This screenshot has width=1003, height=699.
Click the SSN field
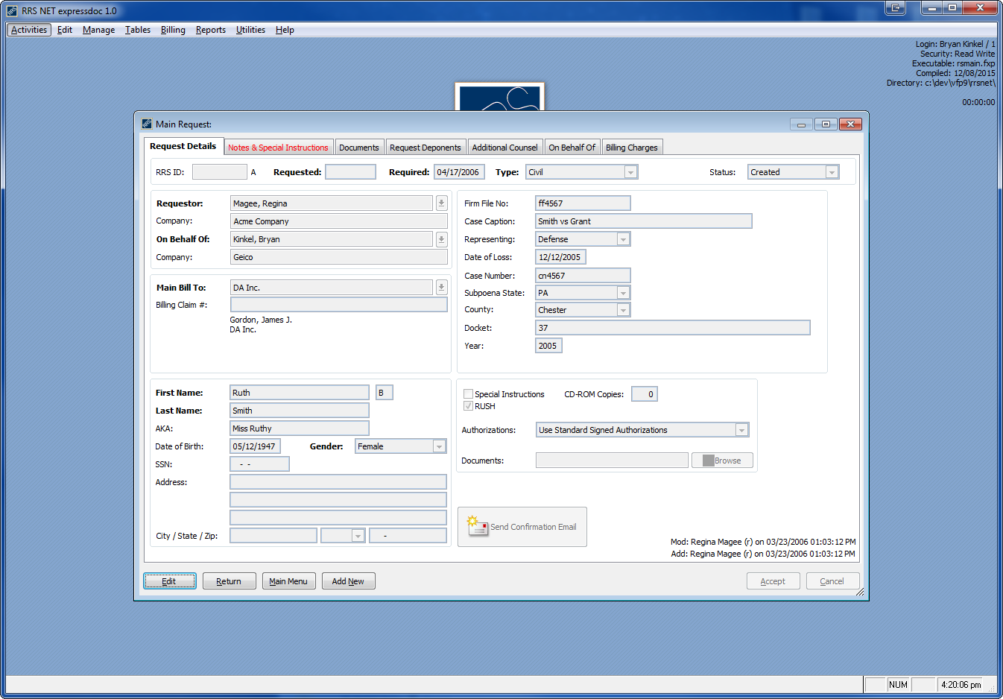pos(259,464)
